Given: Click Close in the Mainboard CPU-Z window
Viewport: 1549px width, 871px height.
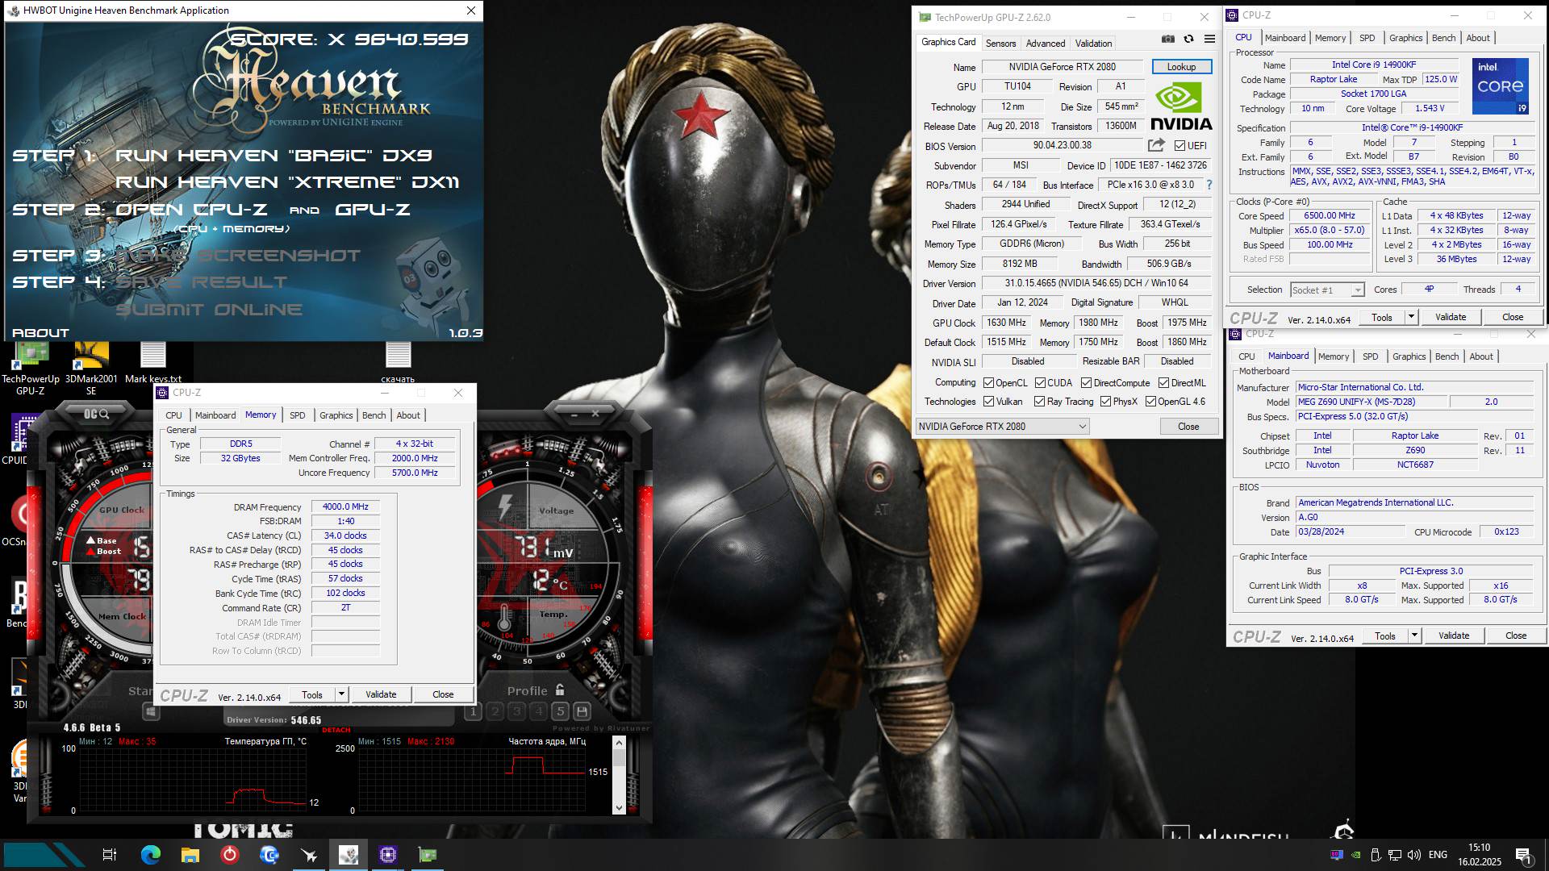Looking at the screenshot, I should click(x=1516, y=636).
